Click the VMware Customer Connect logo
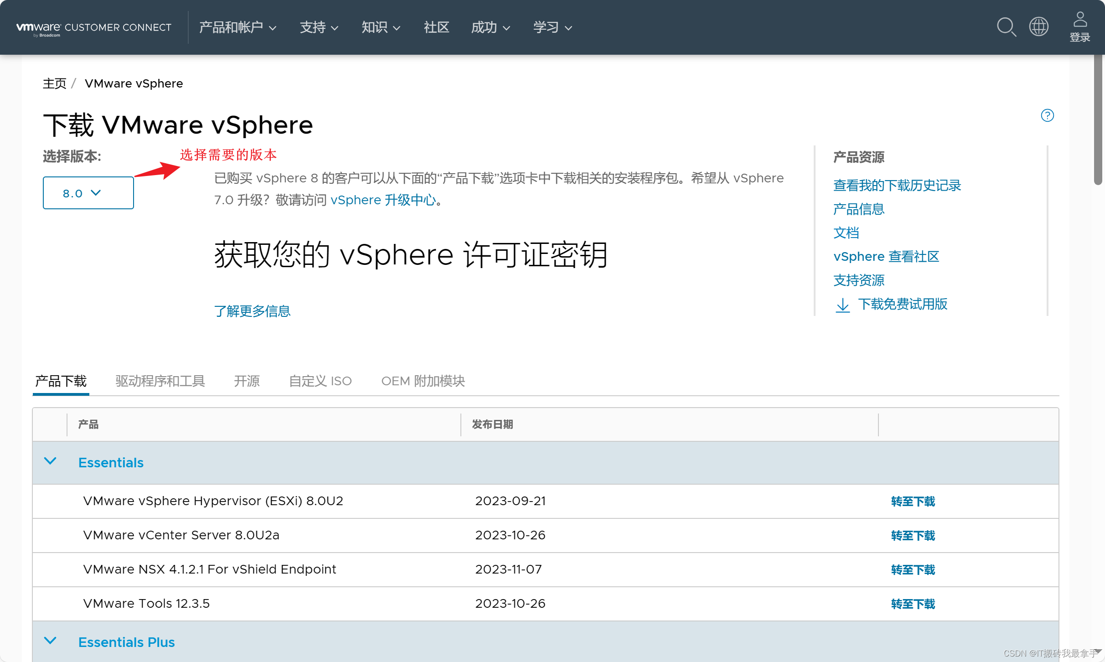Viewport: 1105px width, 662px height. [93, 28]
